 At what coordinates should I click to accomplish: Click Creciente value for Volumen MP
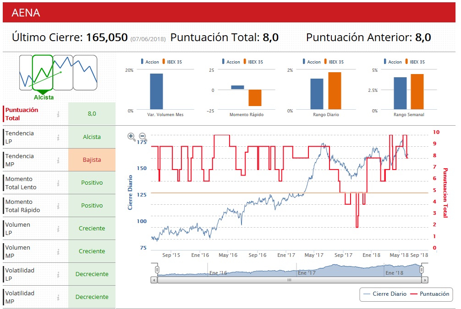92,251
